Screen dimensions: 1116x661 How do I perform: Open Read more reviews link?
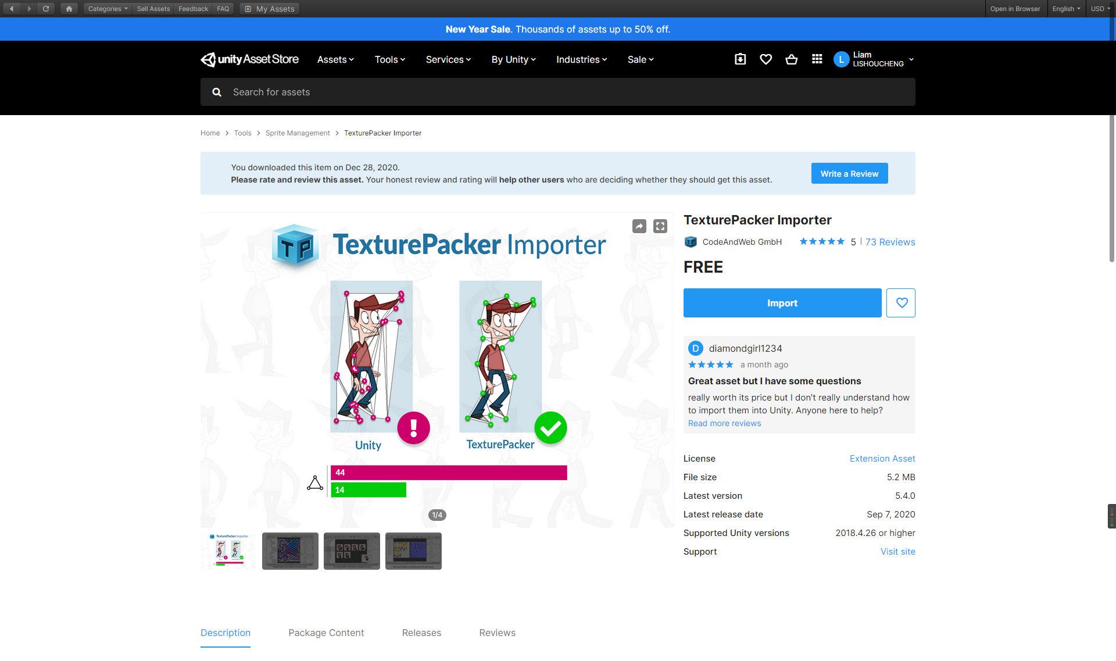pyautogui.click(x=724, y=423)
